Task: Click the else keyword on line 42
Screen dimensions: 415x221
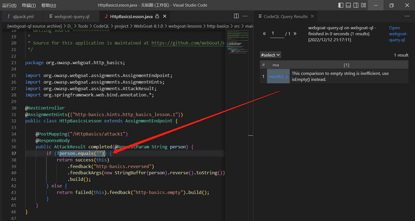Action: (57, 186)
